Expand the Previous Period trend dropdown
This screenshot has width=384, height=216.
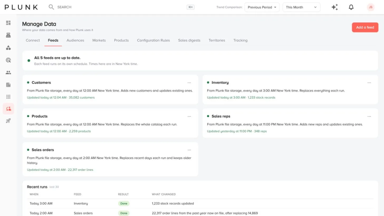point(262,7)
